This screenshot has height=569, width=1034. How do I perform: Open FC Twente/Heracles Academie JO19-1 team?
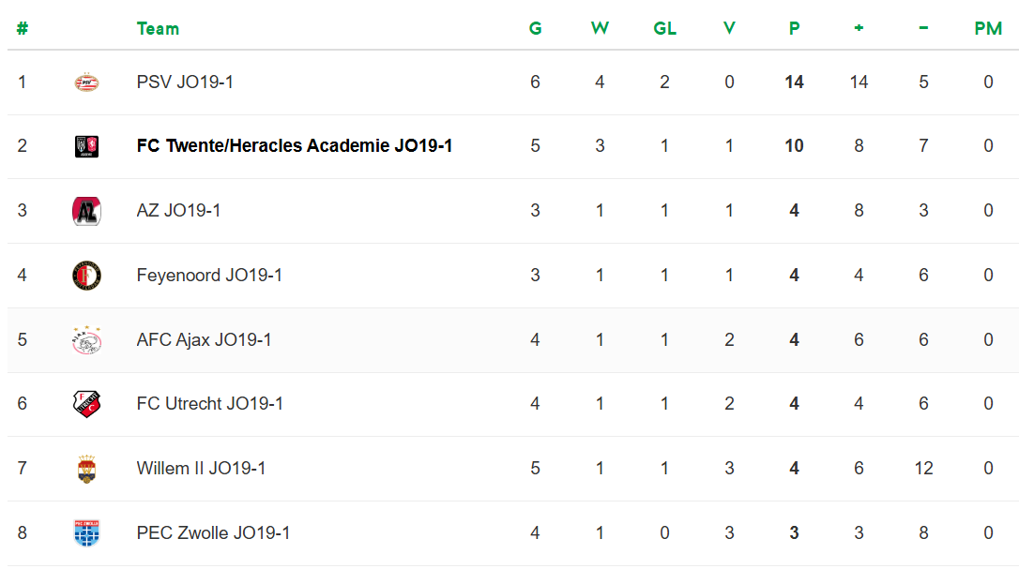tap(294, 146)
